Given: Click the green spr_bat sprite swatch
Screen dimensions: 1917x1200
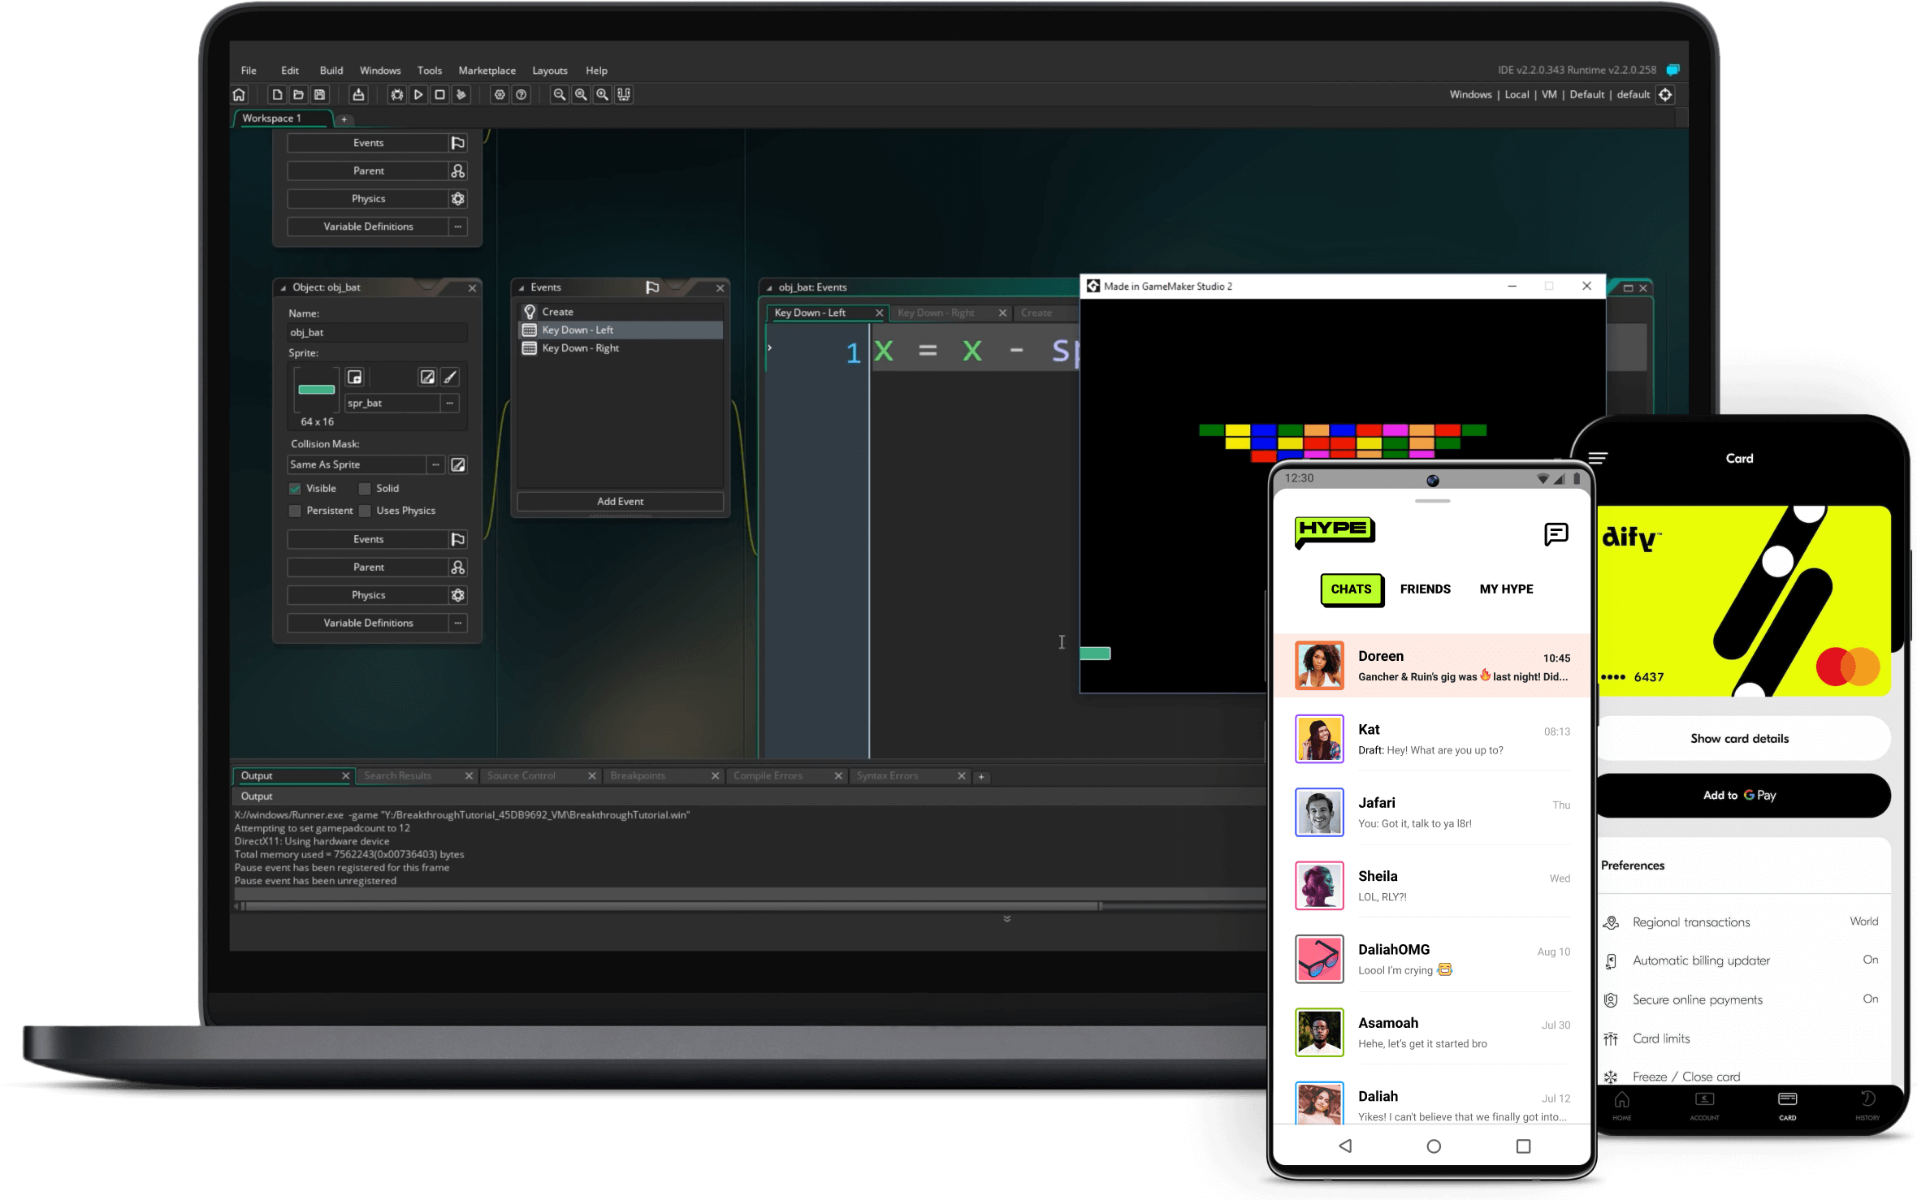Looking at the screenshot, I should [317, 390].
